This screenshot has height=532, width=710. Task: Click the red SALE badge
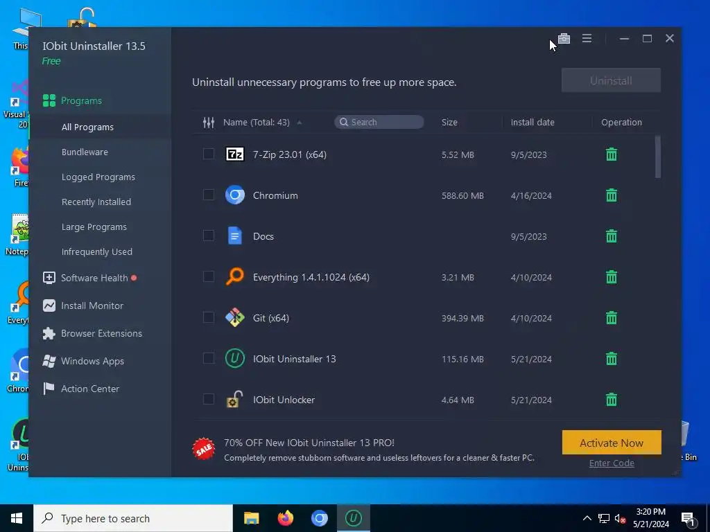click(x=204, y=449)
